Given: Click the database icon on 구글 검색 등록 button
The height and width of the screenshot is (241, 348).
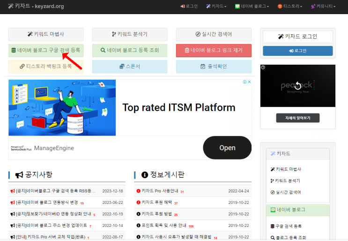Looking at the screenshot, I should [x=14, y=51].
